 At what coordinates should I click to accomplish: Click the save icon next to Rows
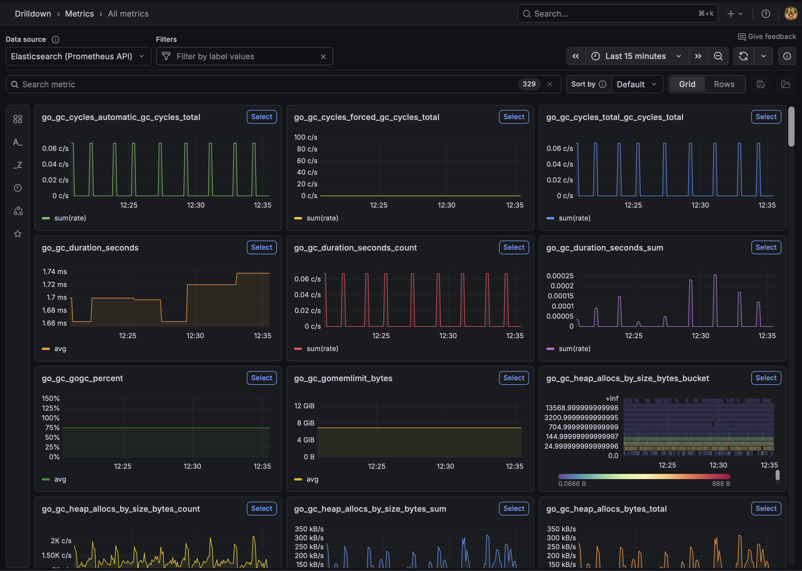pyautogui.click(x=760, y=84)
